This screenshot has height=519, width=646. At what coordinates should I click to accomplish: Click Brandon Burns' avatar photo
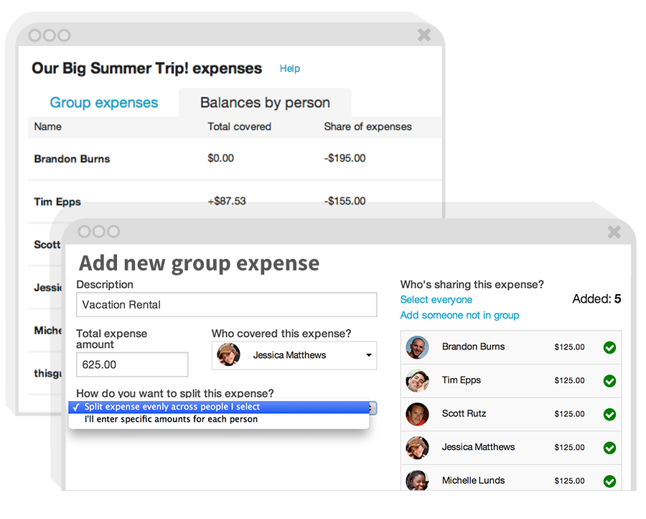tap(417, 347)
